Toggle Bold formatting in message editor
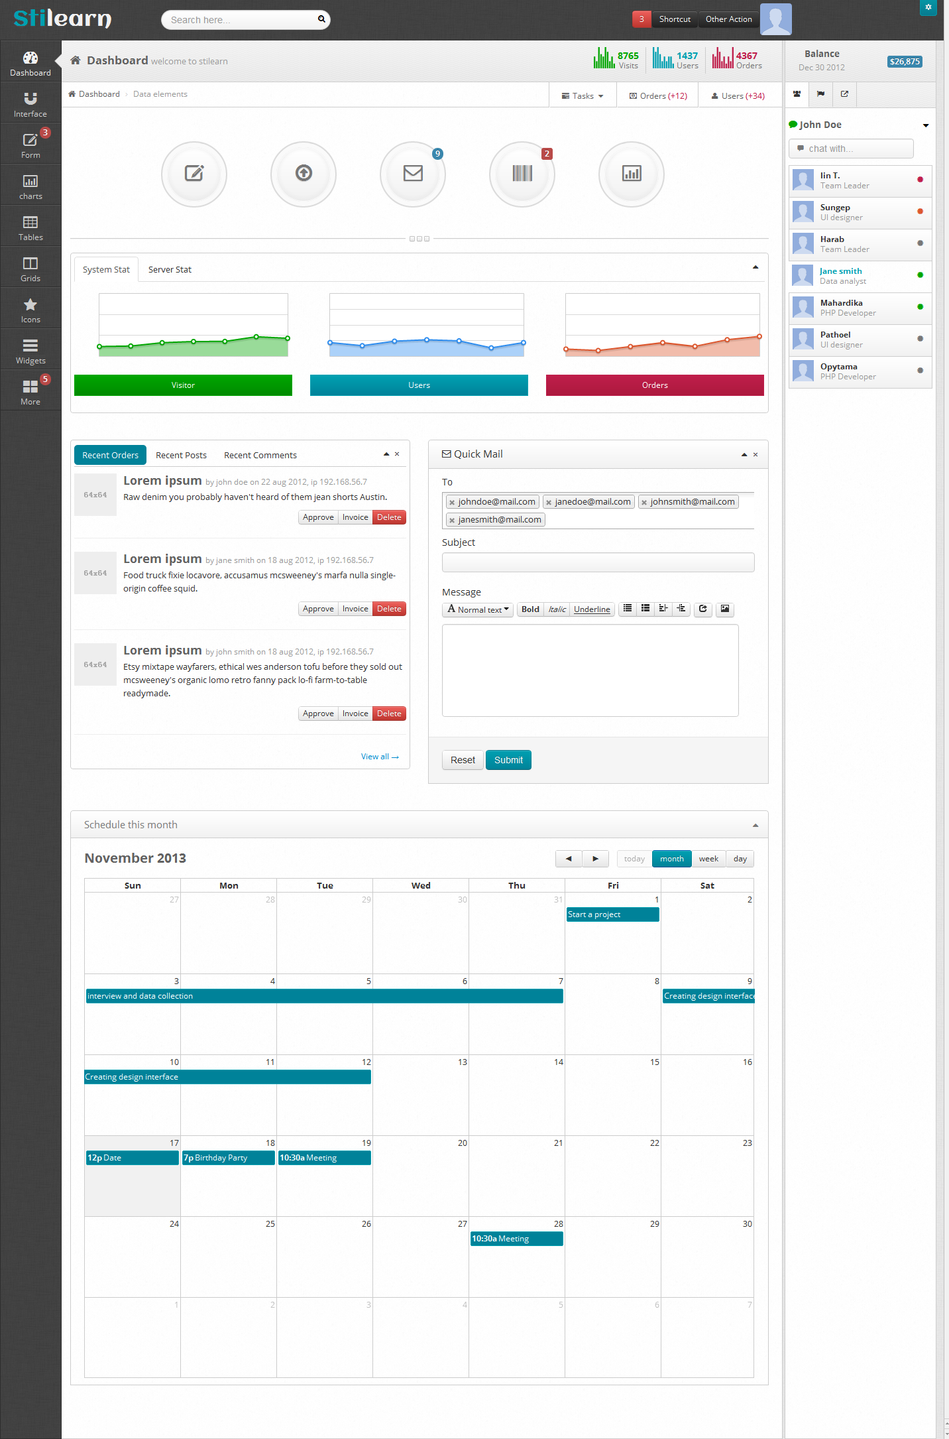Viewport: 949px width, 1439px height. [x=530, y=609]
